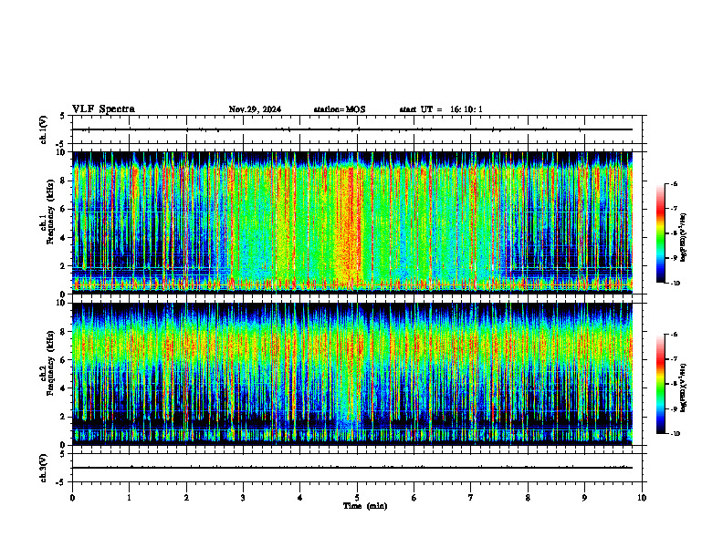The width and height of the screenshot is (723, 558).
Task: Click the "-10" label on ch.2 color bar
Action: tap(675, 434)
